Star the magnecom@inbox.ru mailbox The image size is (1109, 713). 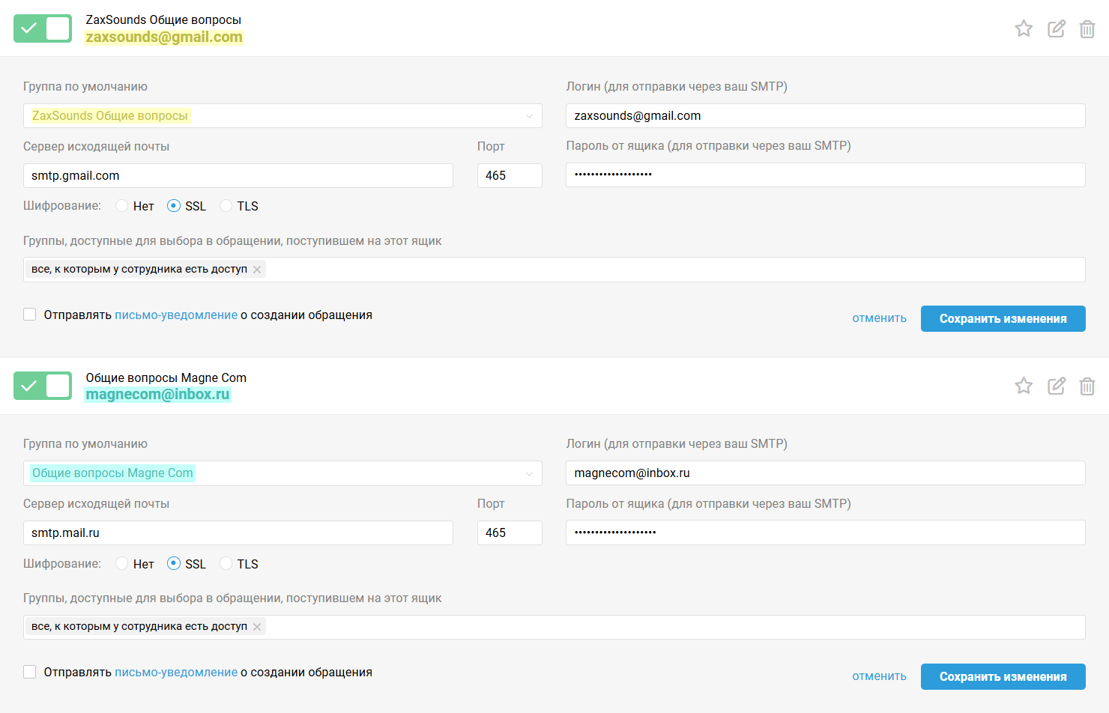pyautogui.click(x=1024, y=386)
